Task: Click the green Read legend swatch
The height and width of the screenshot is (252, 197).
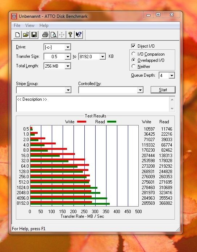Action: pos(112,122)
